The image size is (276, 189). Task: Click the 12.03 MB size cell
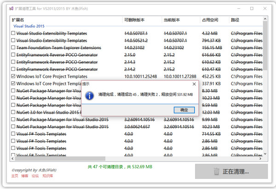pos(211,113)
